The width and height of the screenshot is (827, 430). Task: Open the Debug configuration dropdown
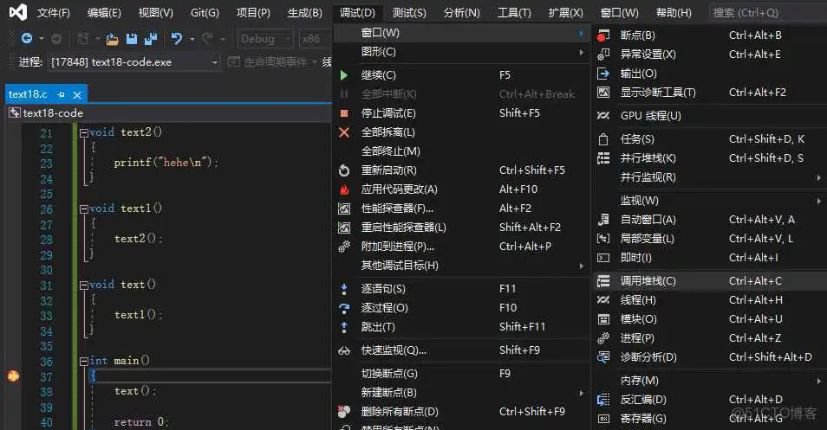pos(264,39)
